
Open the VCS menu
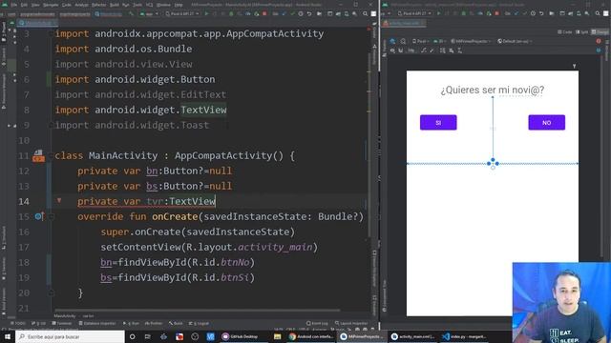(149, 5)
